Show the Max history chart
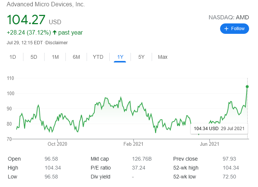The width and height of the screenshot is (258, 187). pyautogui.click(x=162, y=57)
